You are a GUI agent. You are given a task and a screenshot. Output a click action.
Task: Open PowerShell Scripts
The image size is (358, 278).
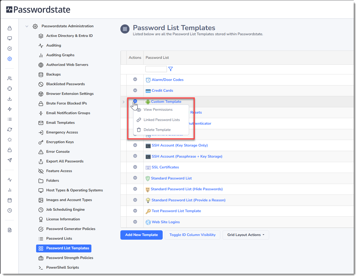[x=63, y=267]
